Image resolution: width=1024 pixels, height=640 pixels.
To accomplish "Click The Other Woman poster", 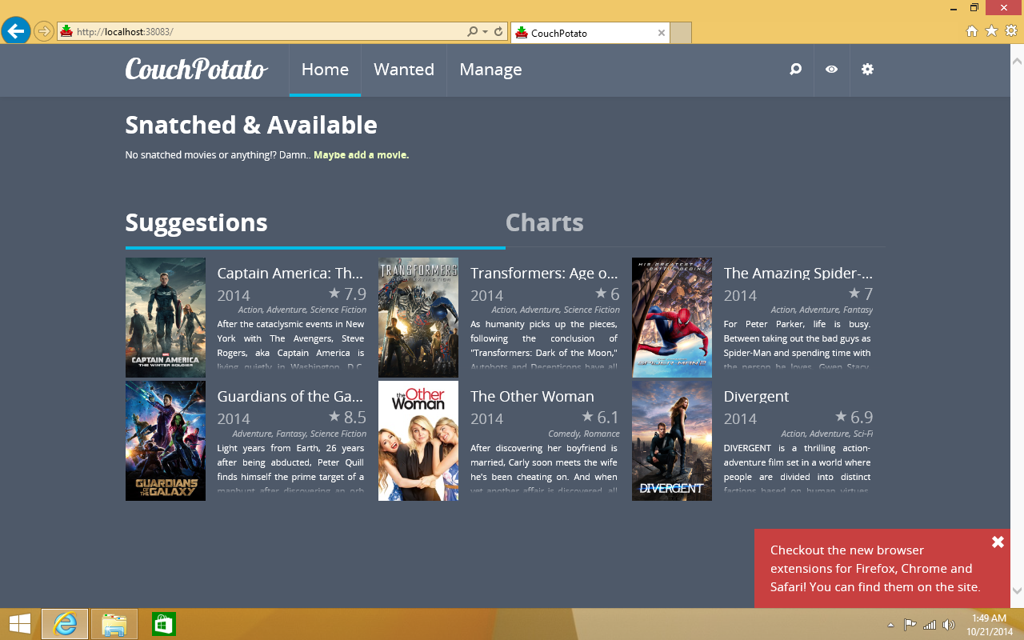I will [x=418, y=441].
